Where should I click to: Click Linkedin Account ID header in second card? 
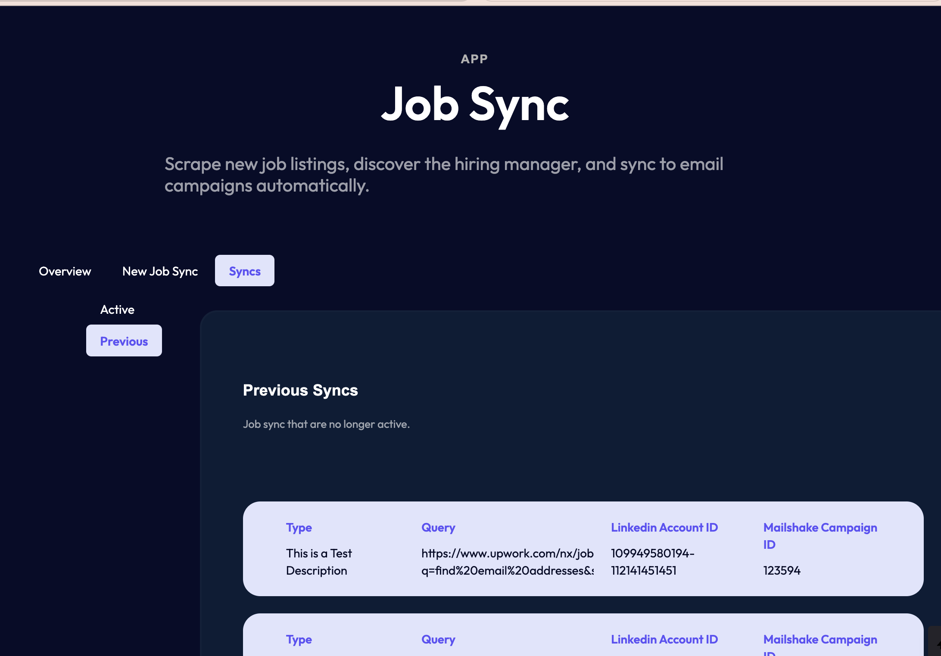(x=664, y=640)
